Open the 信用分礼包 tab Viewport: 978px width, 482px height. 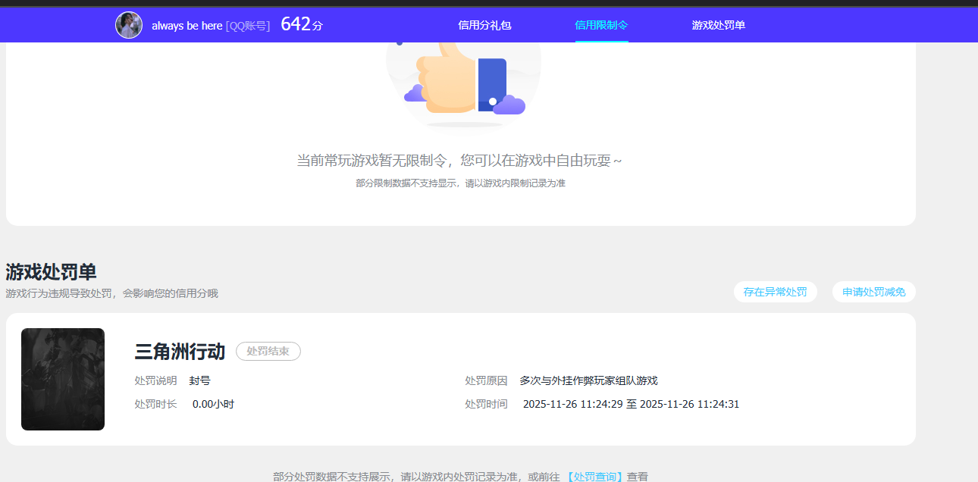pyautogui.click(x=484, y=25)
